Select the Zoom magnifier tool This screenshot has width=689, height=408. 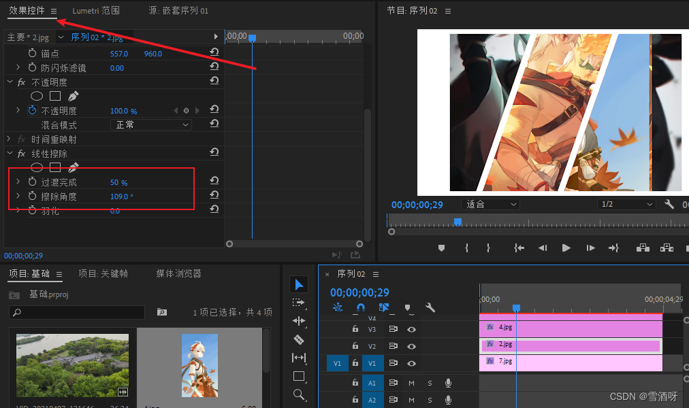tap(299, 394)
